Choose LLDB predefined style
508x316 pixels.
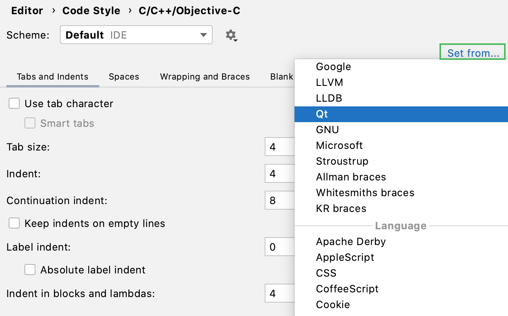pos(401,98)
